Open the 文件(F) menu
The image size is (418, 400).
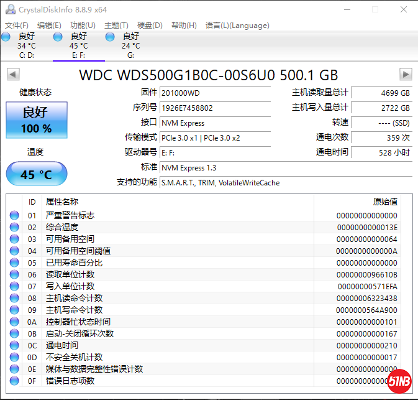[x=17, y=26]
